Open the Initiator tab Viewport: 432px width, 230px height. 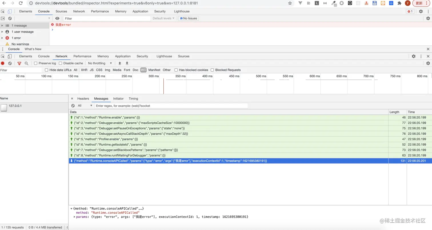point(118,99)
